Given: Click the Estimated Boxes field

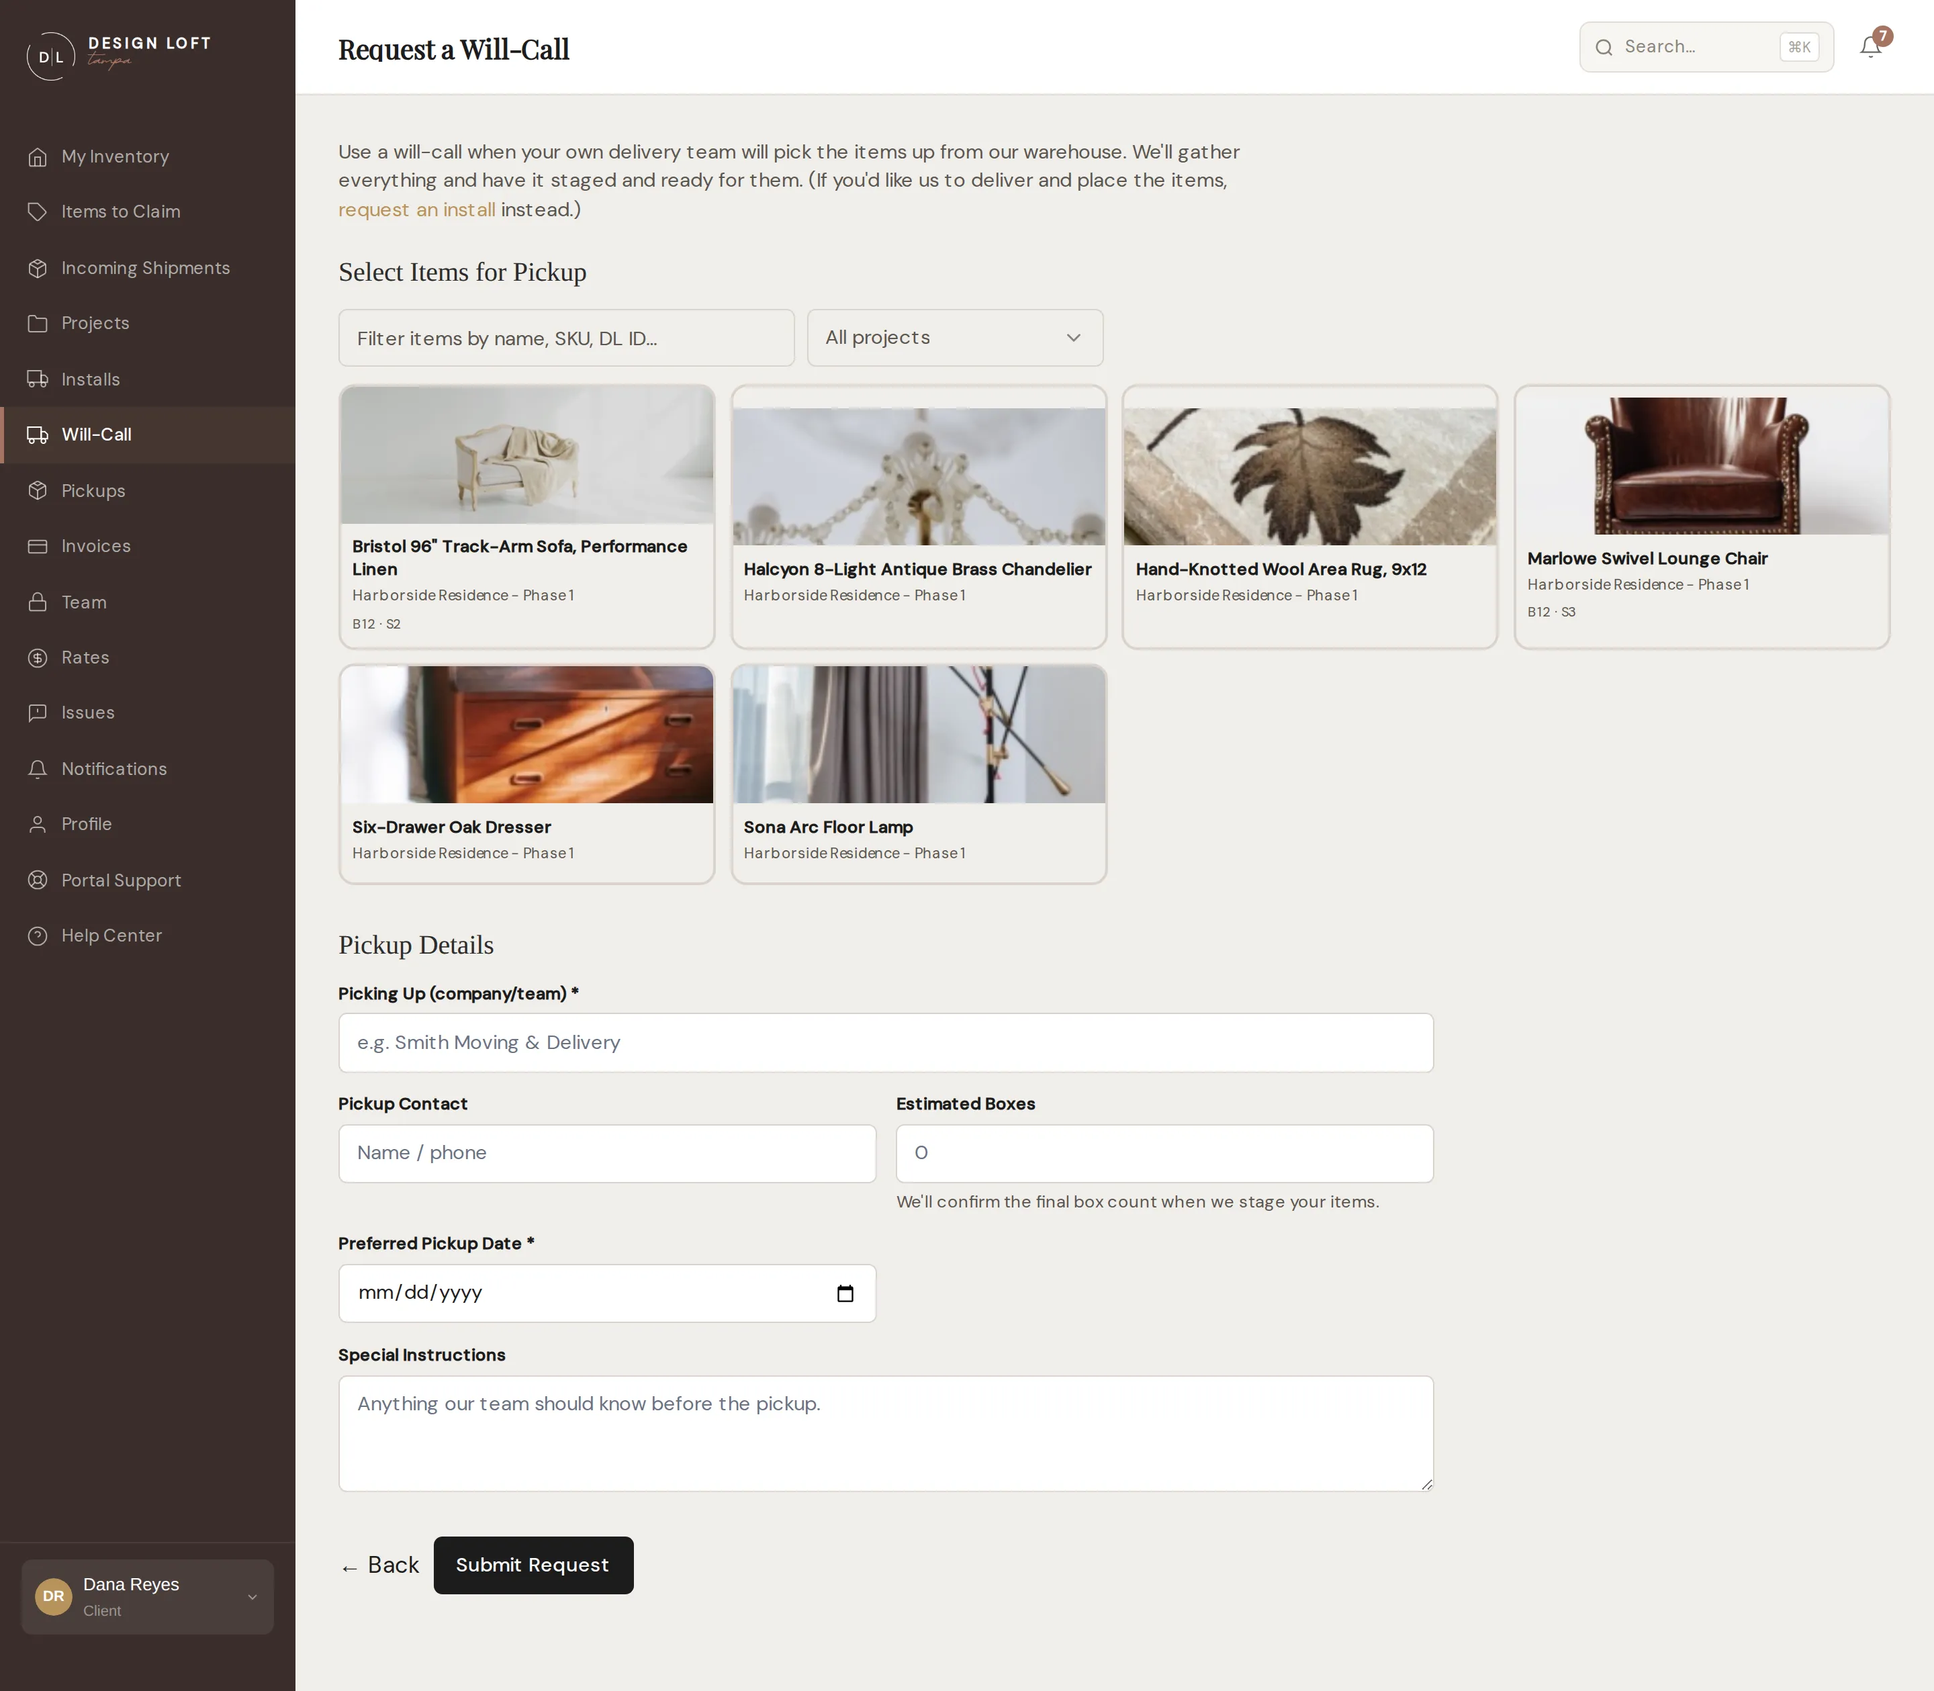Looking at the screenshot, I should click(x=1164, y=1153).
